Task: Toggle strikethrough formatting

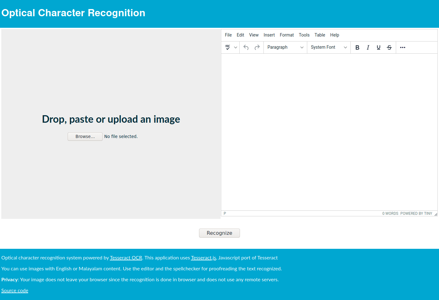Action: point(389,47)
